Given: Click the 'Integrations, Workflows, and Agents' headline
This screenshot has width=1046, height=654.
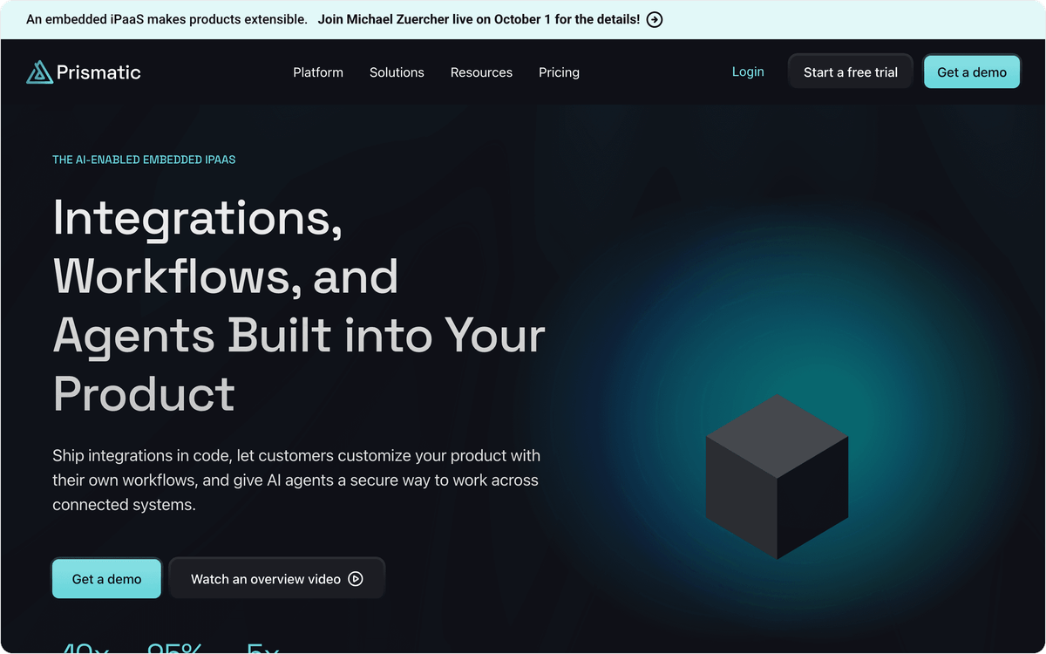Looking at the screenshot, I should pyautogui.click(x=299, y=306).
